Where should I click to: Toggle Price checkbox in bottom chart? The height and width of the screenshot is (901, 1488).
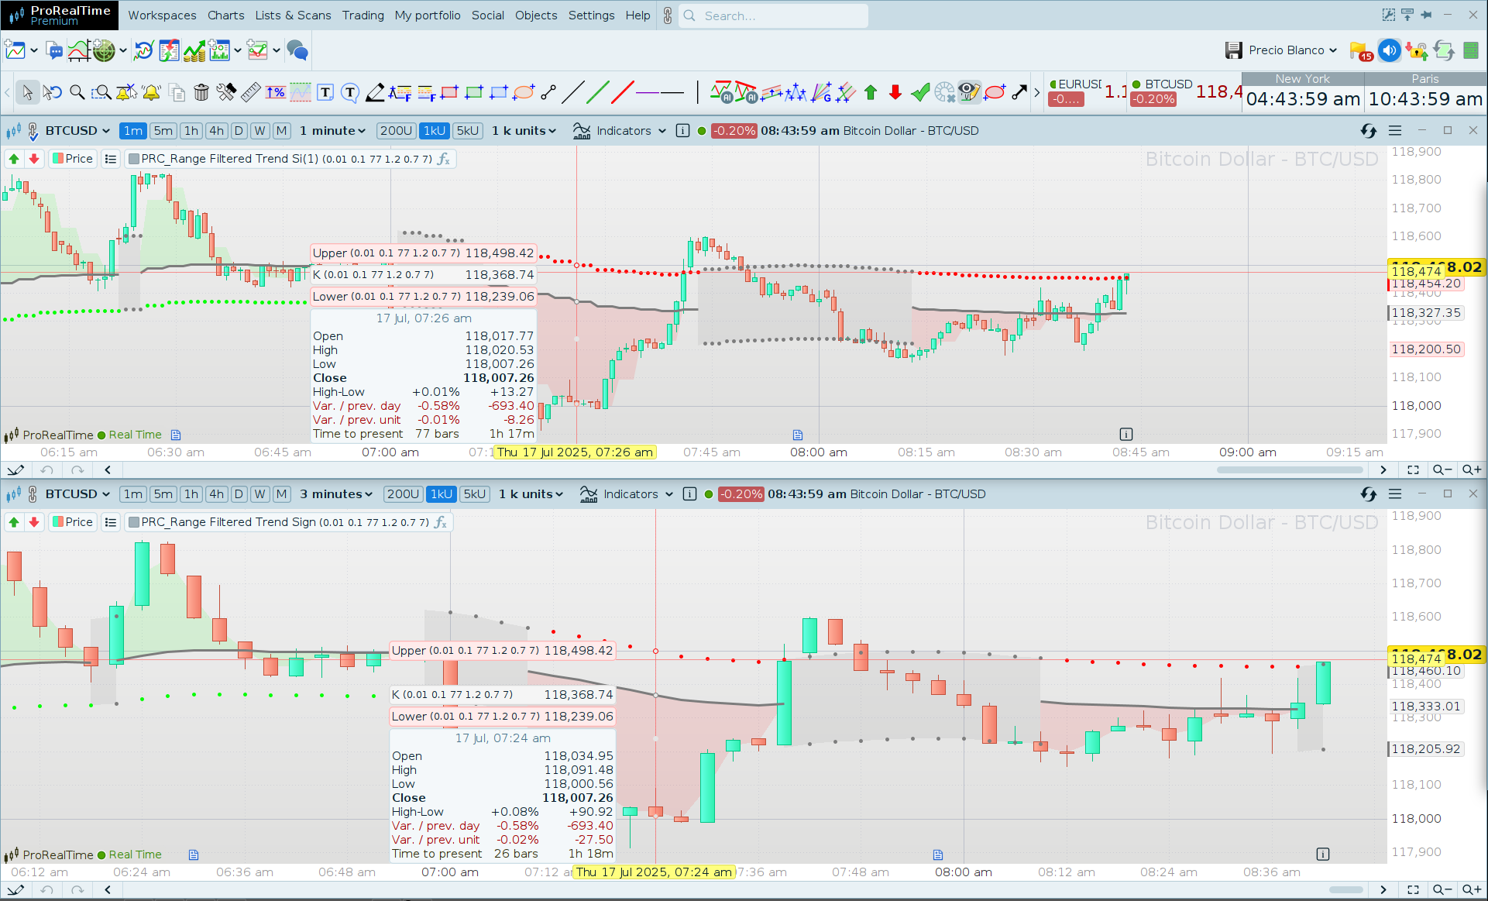(x=73, y=522)
